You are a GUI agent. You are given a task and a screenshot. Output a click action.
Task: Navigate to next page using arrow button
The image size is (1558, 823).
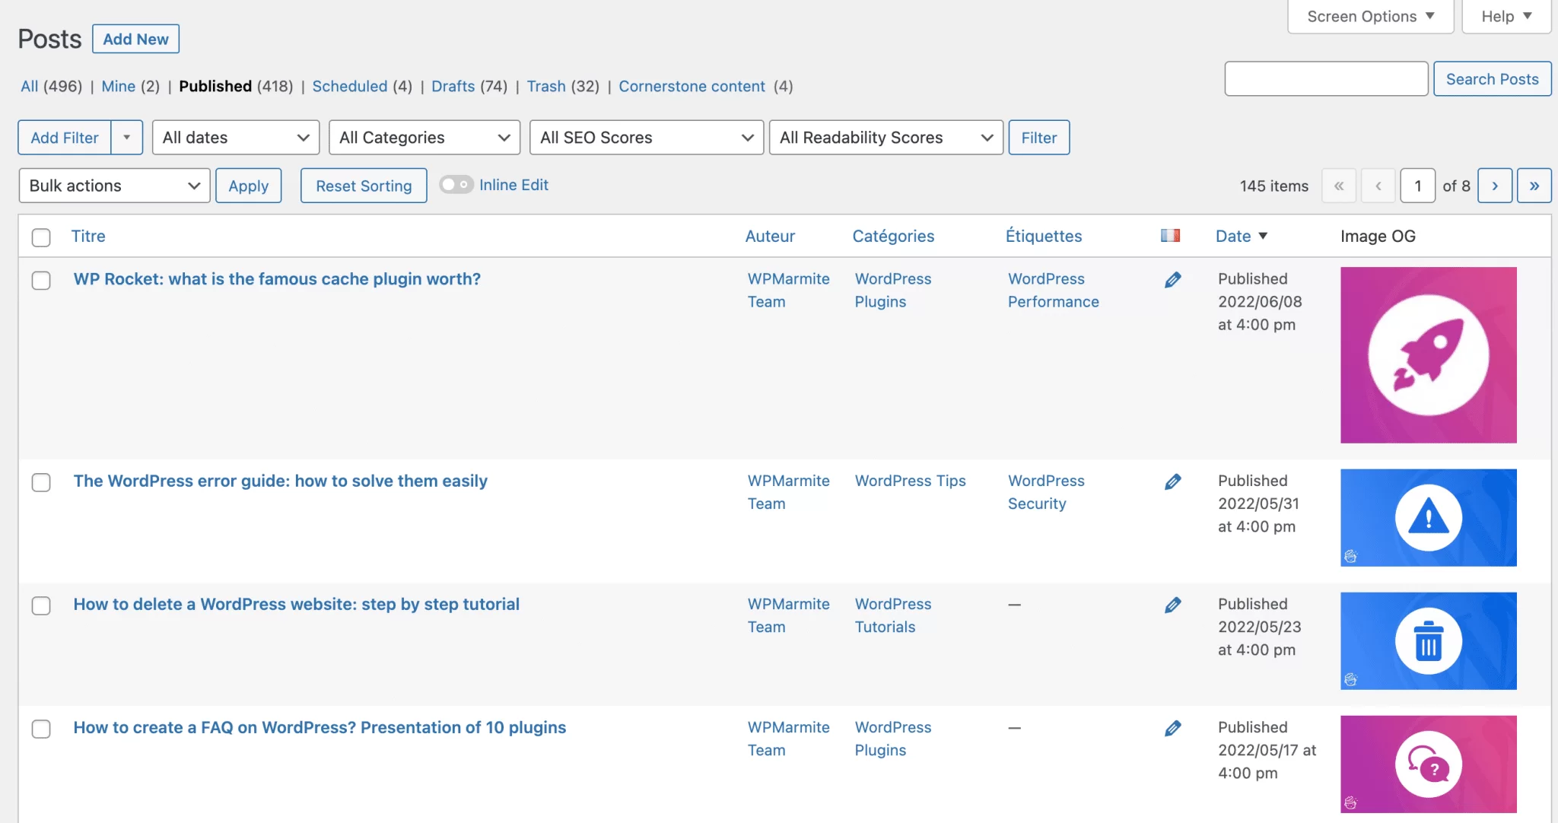(1494, 186)
